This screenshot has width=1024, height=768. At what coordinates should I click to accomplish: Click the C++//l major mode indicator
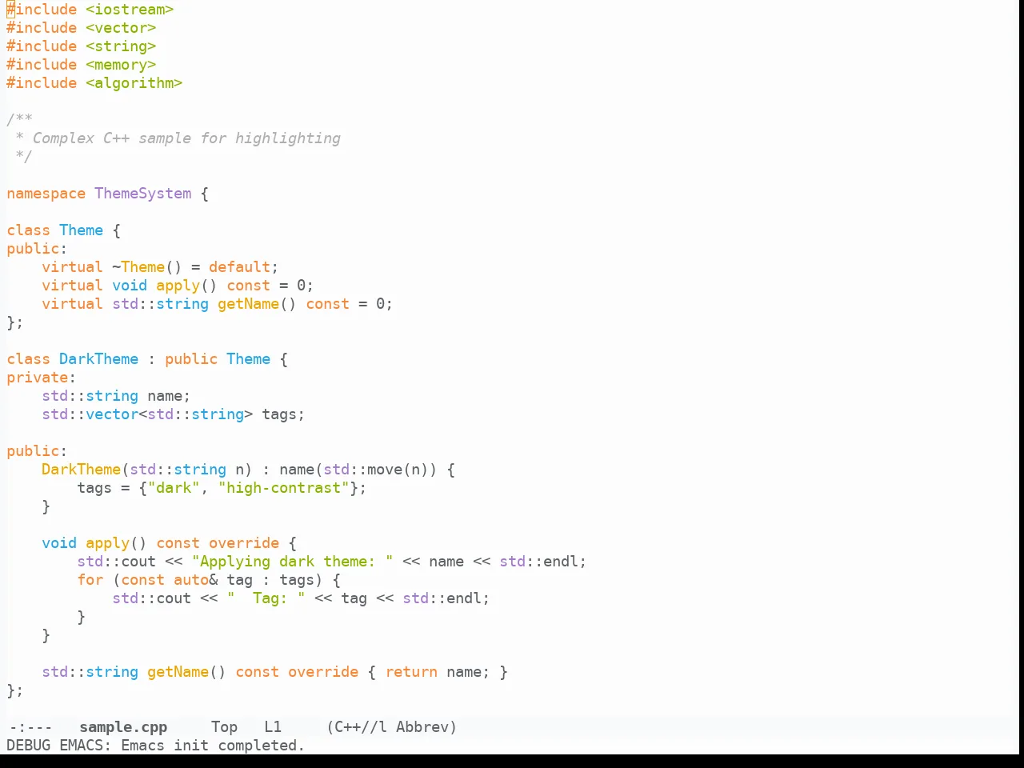point(357,727)
